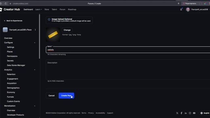Open the YouTube footer icon
Screen dimensions: 210x118
(x=194, y=113)
